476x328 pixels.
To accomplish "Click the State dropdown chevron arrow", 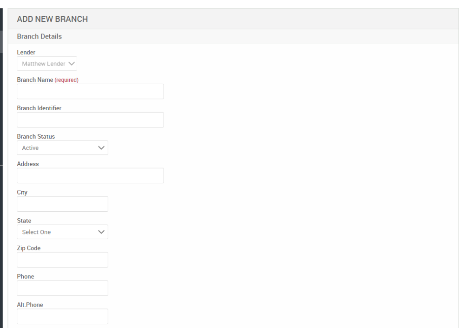I will coord(101,232).
